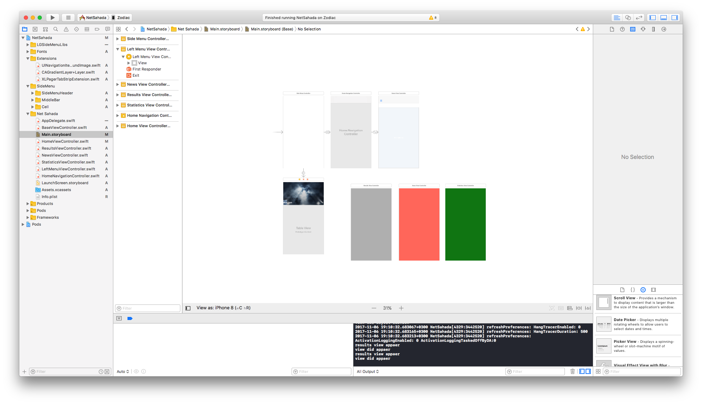The width and height of the screenshot is (702, 404).
Task: Open the File inspector
Action: (x=612, y=29)
